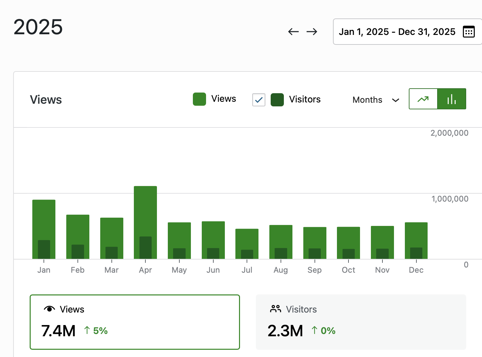This screenshot has height=357, width=482.
Task: Uncheck the Visitors checkbox
Action: pyautogui.click(x=259, y=99)
